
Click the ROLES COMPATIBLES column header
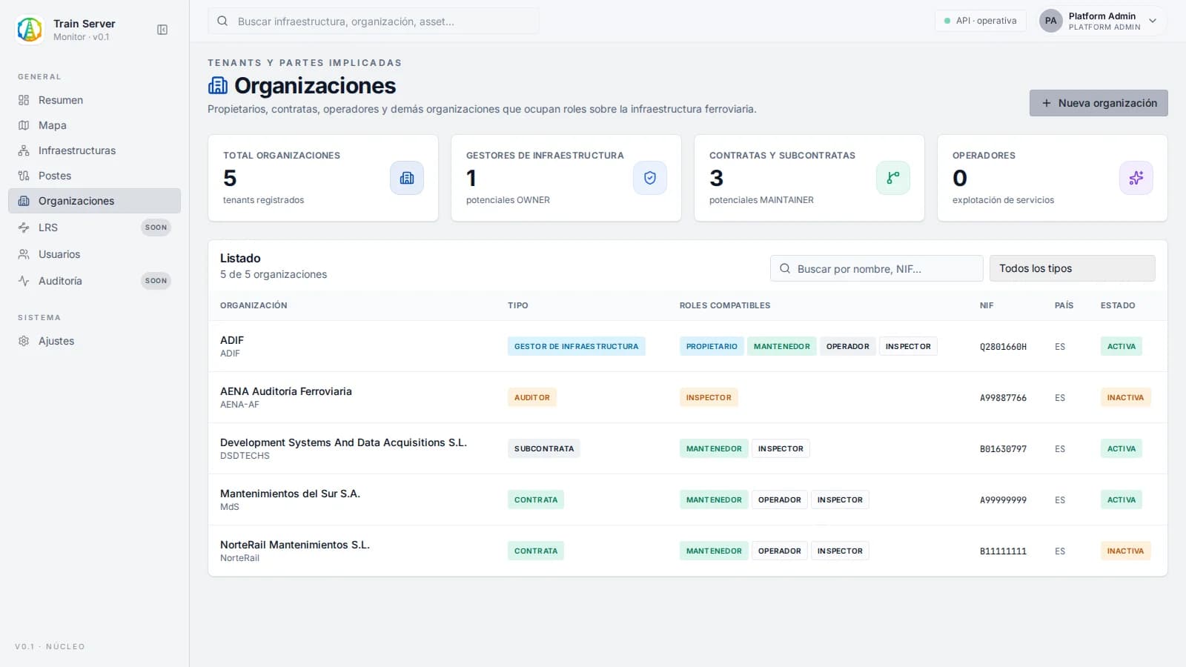coord(725,305)
